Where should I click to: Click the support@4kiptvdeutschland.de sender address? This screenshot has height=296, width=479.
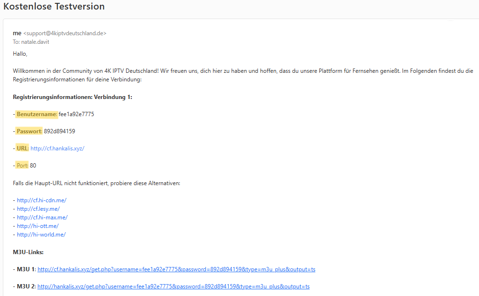(65, 33)
